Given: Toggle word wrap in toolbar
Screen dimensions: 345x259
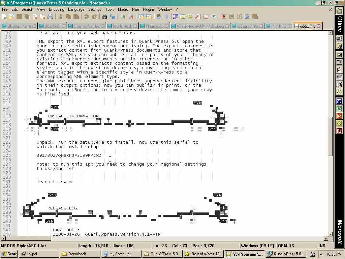Looking at the screenshot, I should point(159,17).
